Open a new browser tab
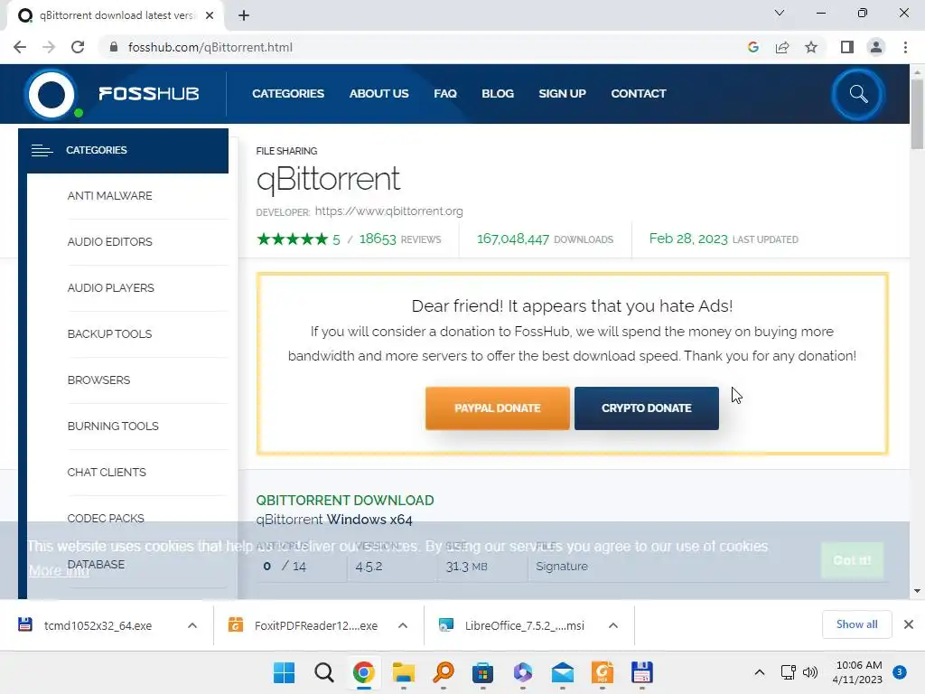925x694 pixels. (x=244, y=15)
